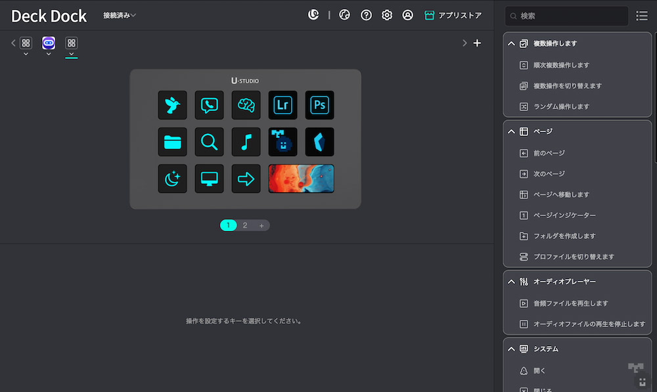Open the アプリストア link

pos(453,15)
